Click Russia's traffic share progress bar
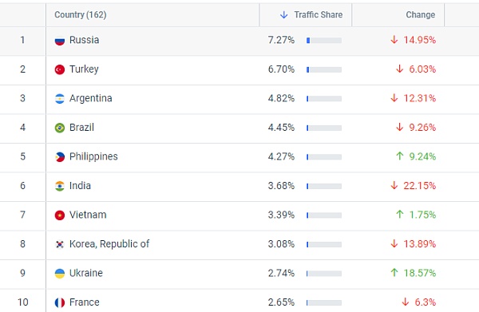This screenshot has width=479, height=312. coord(324,41)
